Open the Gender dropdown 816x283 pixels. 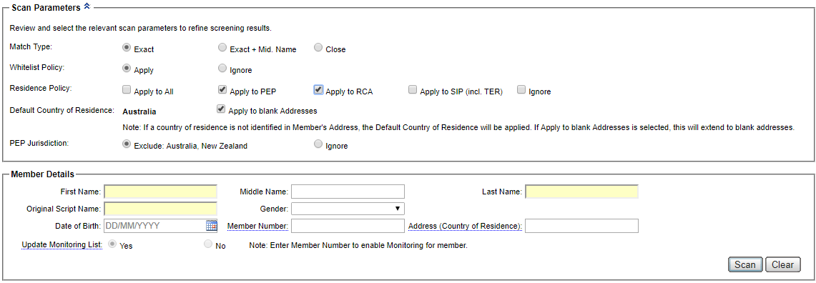348,209
